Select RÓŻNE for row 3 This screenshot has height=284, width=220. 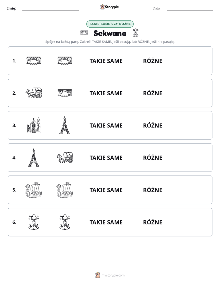(153, 125)
